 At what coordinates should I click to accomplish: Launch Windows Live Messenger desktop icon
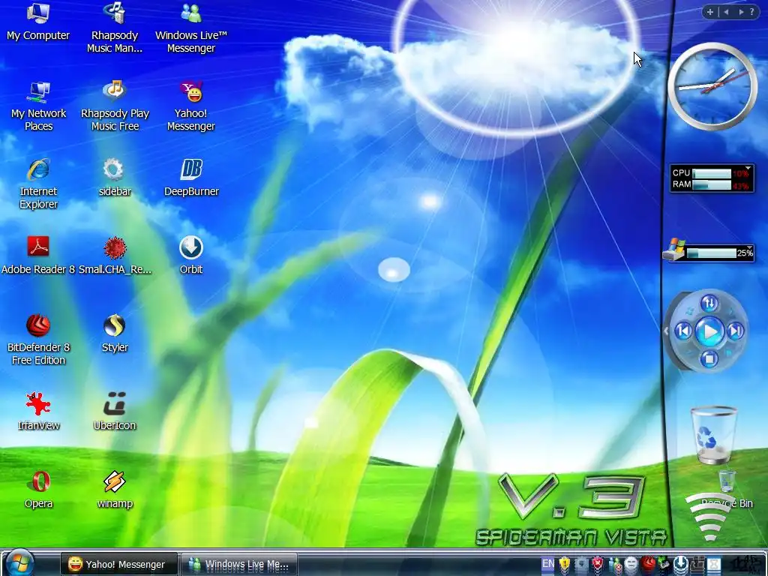point(191,28)
